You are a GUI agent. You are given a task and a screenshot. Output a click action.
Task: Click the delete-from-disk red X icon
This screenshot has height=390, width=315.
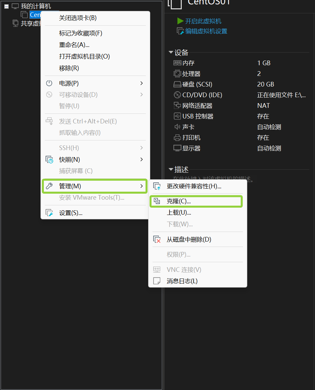157,239
